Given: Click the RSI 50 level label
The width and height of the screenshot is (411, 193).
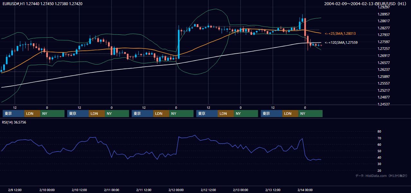Looking at the screenshot, I should [379, 151].
